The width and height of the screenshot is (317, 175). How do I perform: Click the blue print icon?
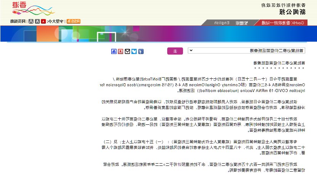(x=114, y=51)
